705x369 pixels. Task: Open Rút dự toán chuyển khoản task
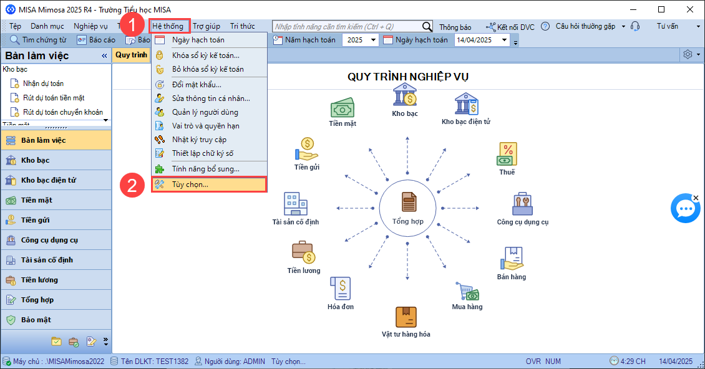pos(63,112)
